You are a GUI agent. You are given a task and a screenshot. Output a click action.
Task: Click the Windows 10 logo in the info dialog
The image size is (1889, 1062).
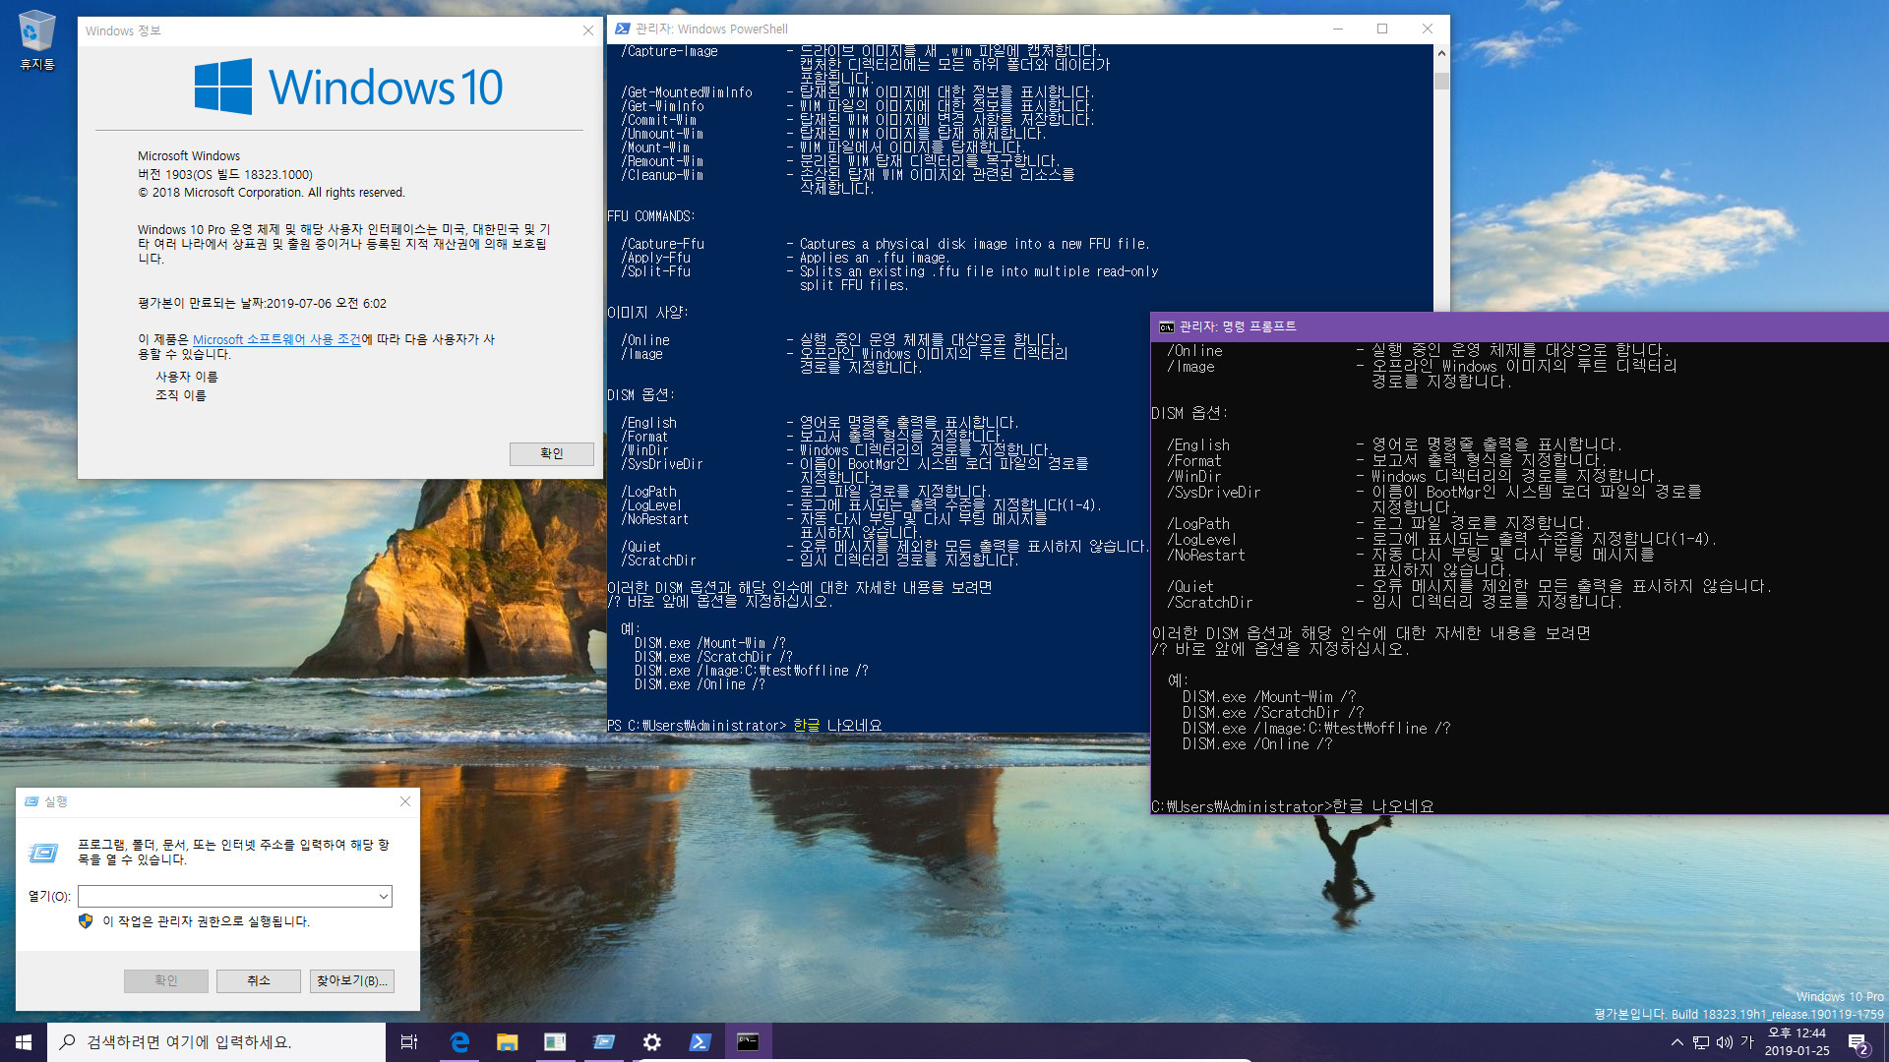tap(348, 87)
